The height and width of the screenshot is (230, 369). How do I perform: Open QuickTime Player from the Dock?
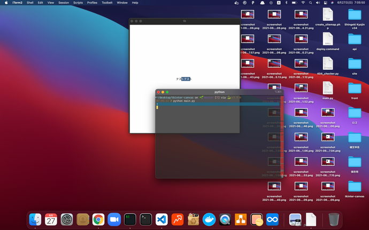(x=225, y=219)
